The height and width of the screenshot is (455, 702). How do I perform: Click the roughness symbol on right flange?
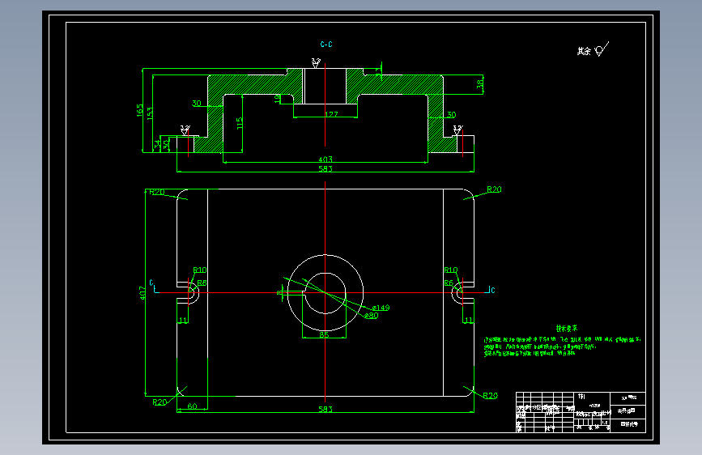coord(457,130)
